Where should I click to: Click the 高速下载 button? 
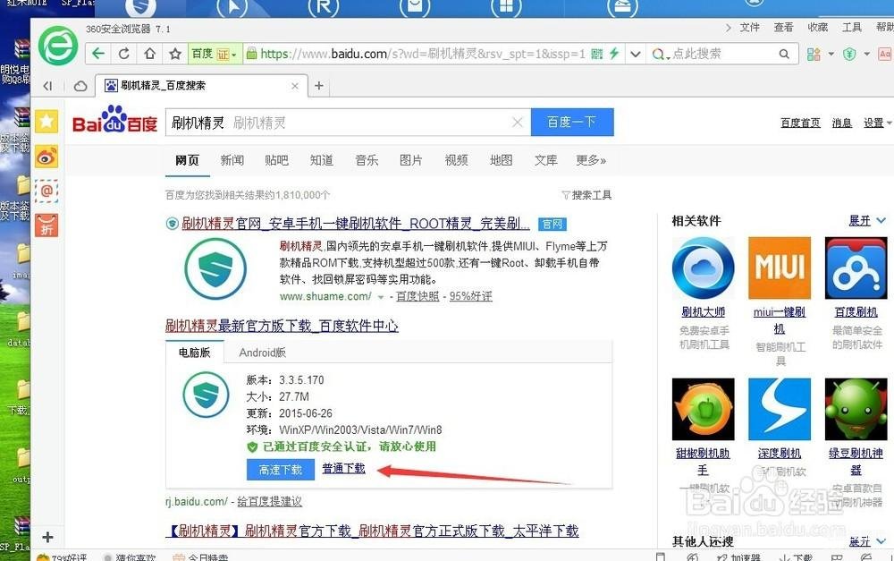click(x=281, y=470)
